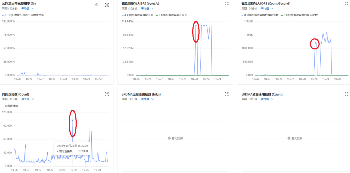Click tooltip timestamp 2025年10月28日 16:30:00
Viewport: 350px width, 173px height.
[x=72, y=146]
